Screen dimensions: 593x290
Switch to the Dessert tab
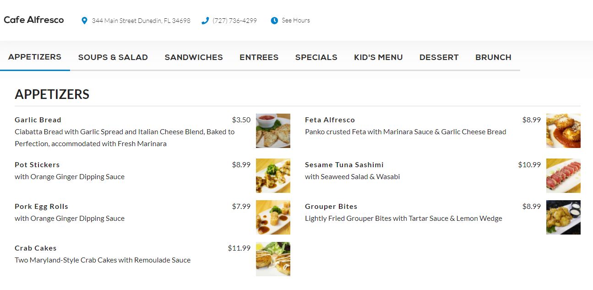[439, 57]
